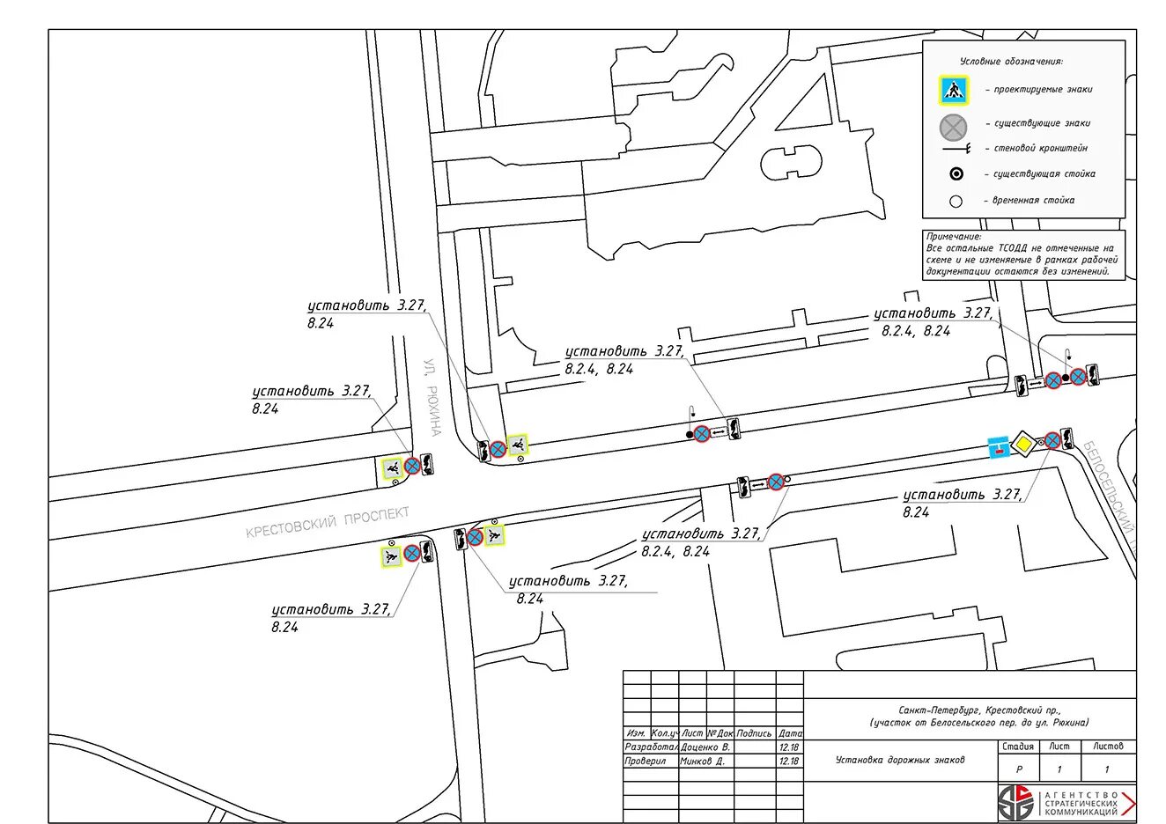The height and width of the screenshot is (824, 1166).
Task: Click the 'Стадия' column header
Action: (x=1018, y=747)
